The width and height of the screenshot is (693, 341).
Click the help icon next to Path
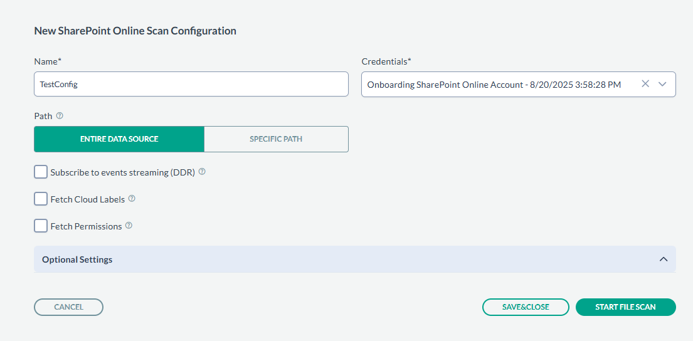click(x=60, y=116)
